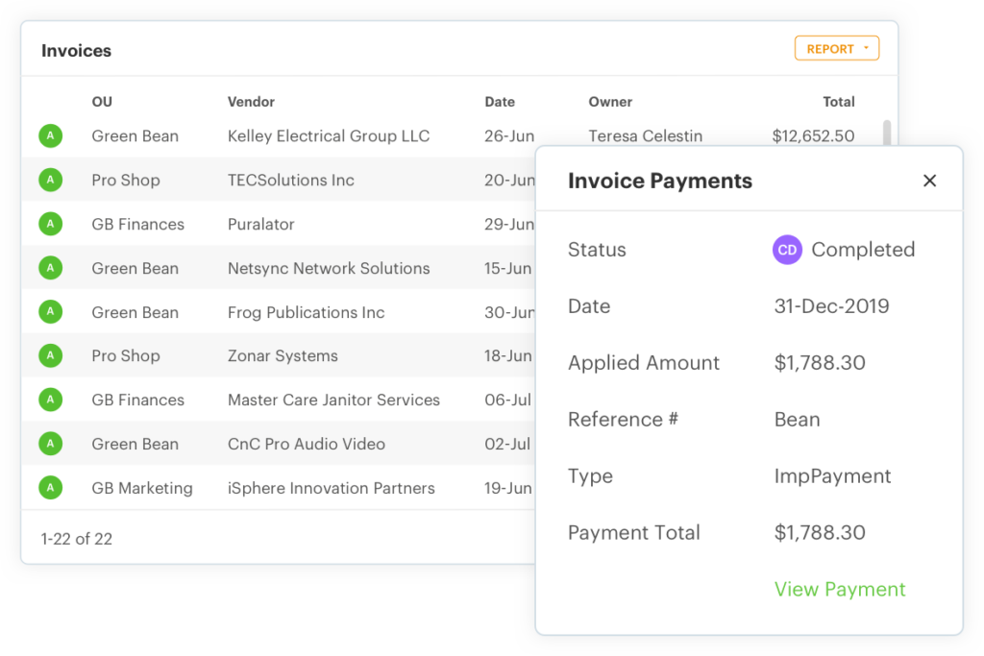Click the Date column header
This screenshot has width=984, height=656.
[x=500, y=102]
